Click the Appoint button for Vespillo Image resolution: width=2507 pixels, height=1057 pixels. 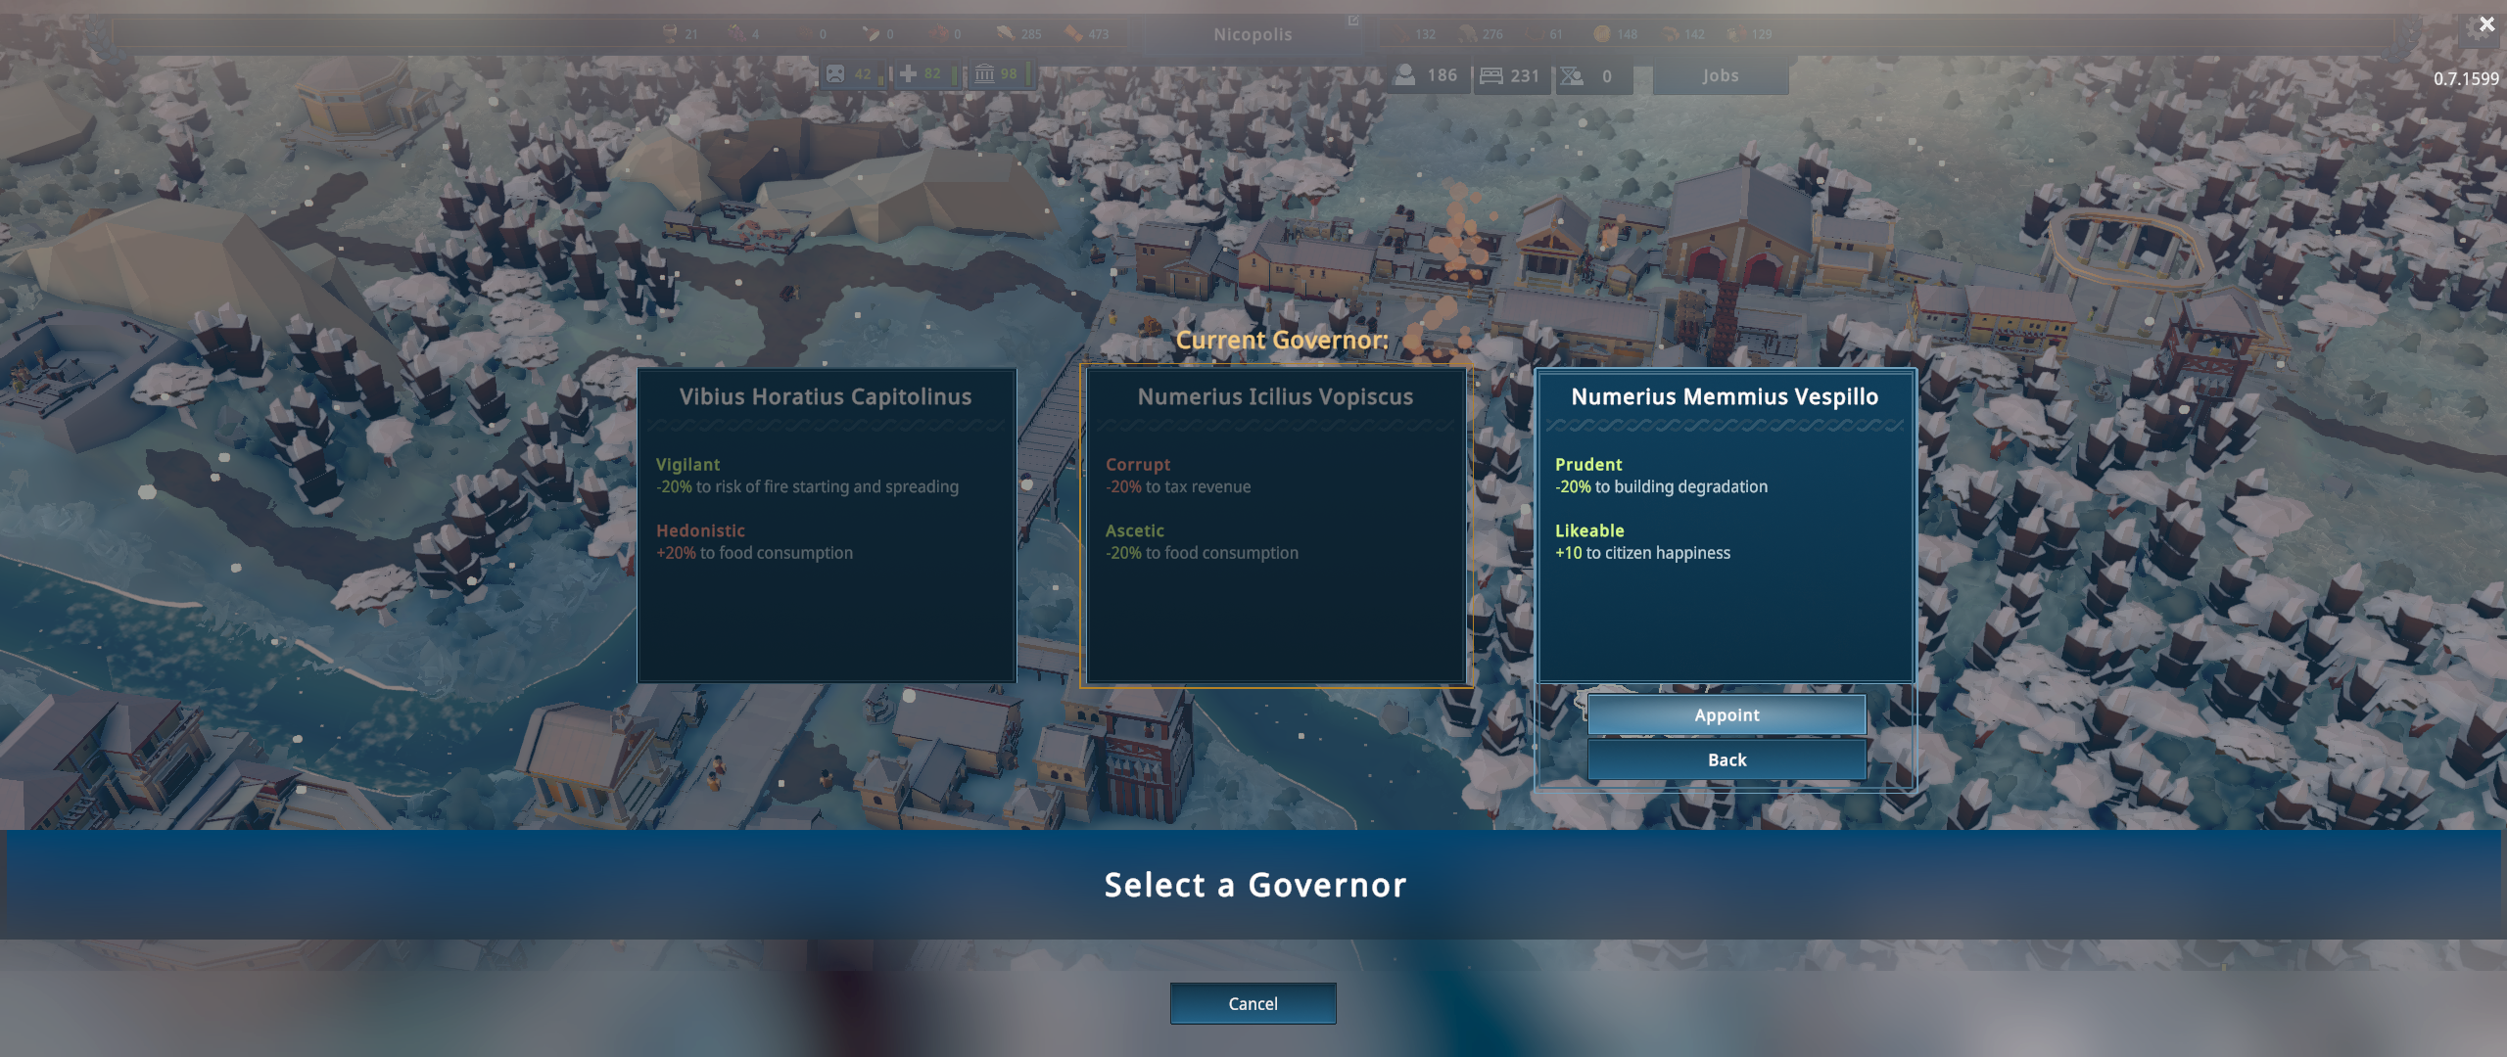tap(1727, 715)
